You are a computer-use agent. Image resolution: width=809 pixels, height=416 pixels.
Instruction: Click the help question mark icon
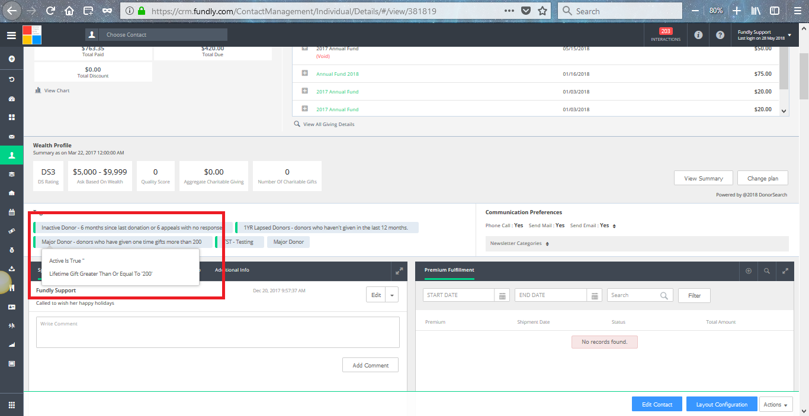tap(720, 35)
